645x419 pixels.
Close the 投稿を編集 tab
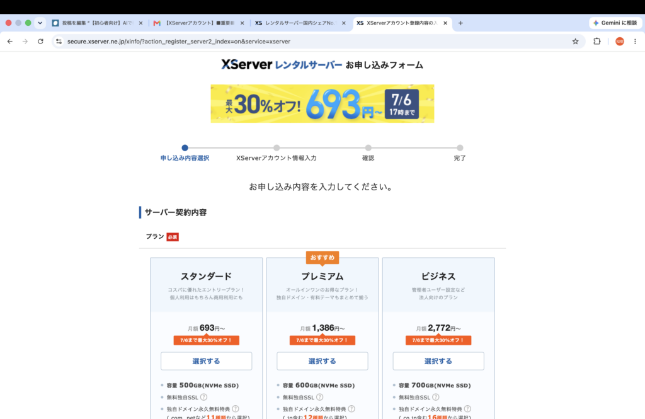click(140, 23)
